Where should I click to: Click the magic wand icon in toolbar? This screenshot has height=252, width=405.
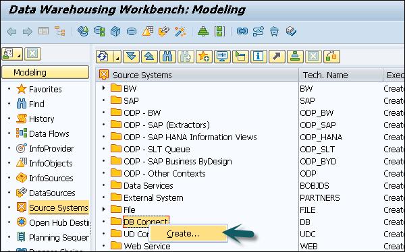[x=180, y=32]
